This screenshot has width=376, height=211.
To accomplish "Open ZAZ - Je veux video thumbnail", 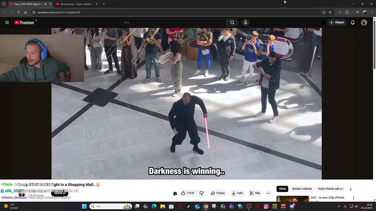I will point(293,199).
